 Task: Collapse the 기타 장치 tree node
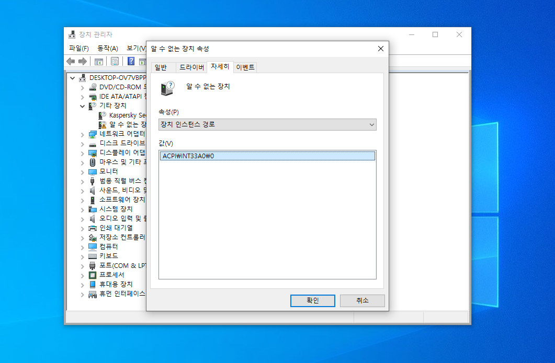(x=82, y=106)
